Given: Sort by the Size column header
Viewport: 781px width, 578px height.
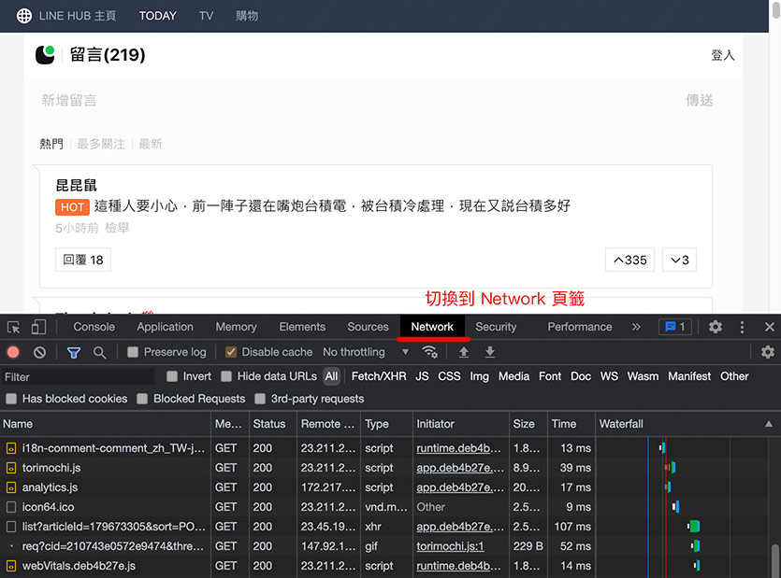Looking at the screenshot, I should click(528, 424).
